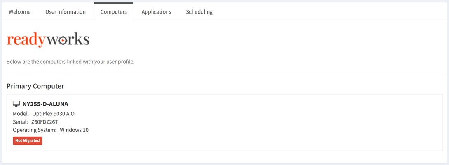This screenshot has height=165, width=449.
Task: Click the red 'ready' part of logo
Action: click(x=26, y=41)
